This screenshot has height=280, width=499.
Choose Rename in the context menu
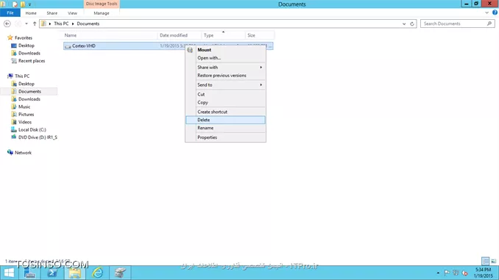(225, 128)
